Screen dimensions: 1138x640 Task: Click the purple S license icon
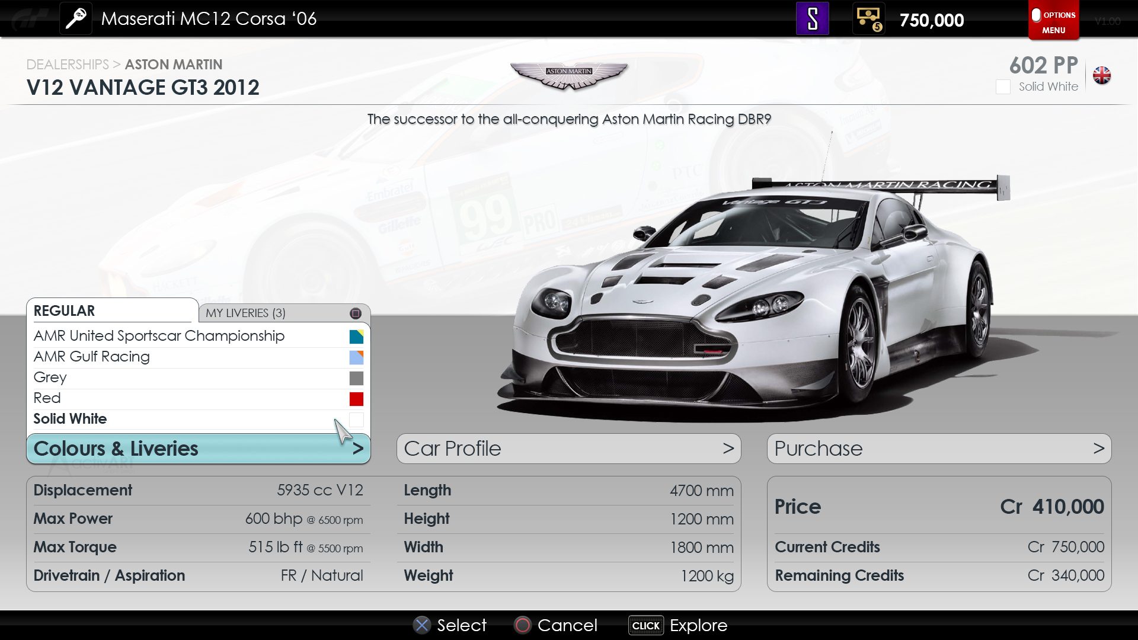click(x=812, y=19)
